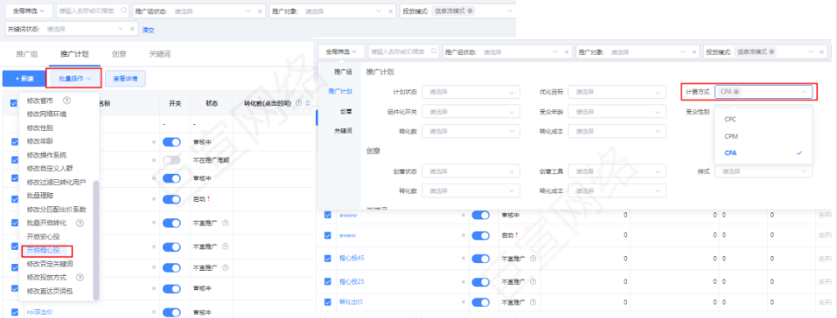The width and height of the screenshot is (837, 318).
Task: Click the help icon in 橙心投23 row status
Action: [533, 281]
